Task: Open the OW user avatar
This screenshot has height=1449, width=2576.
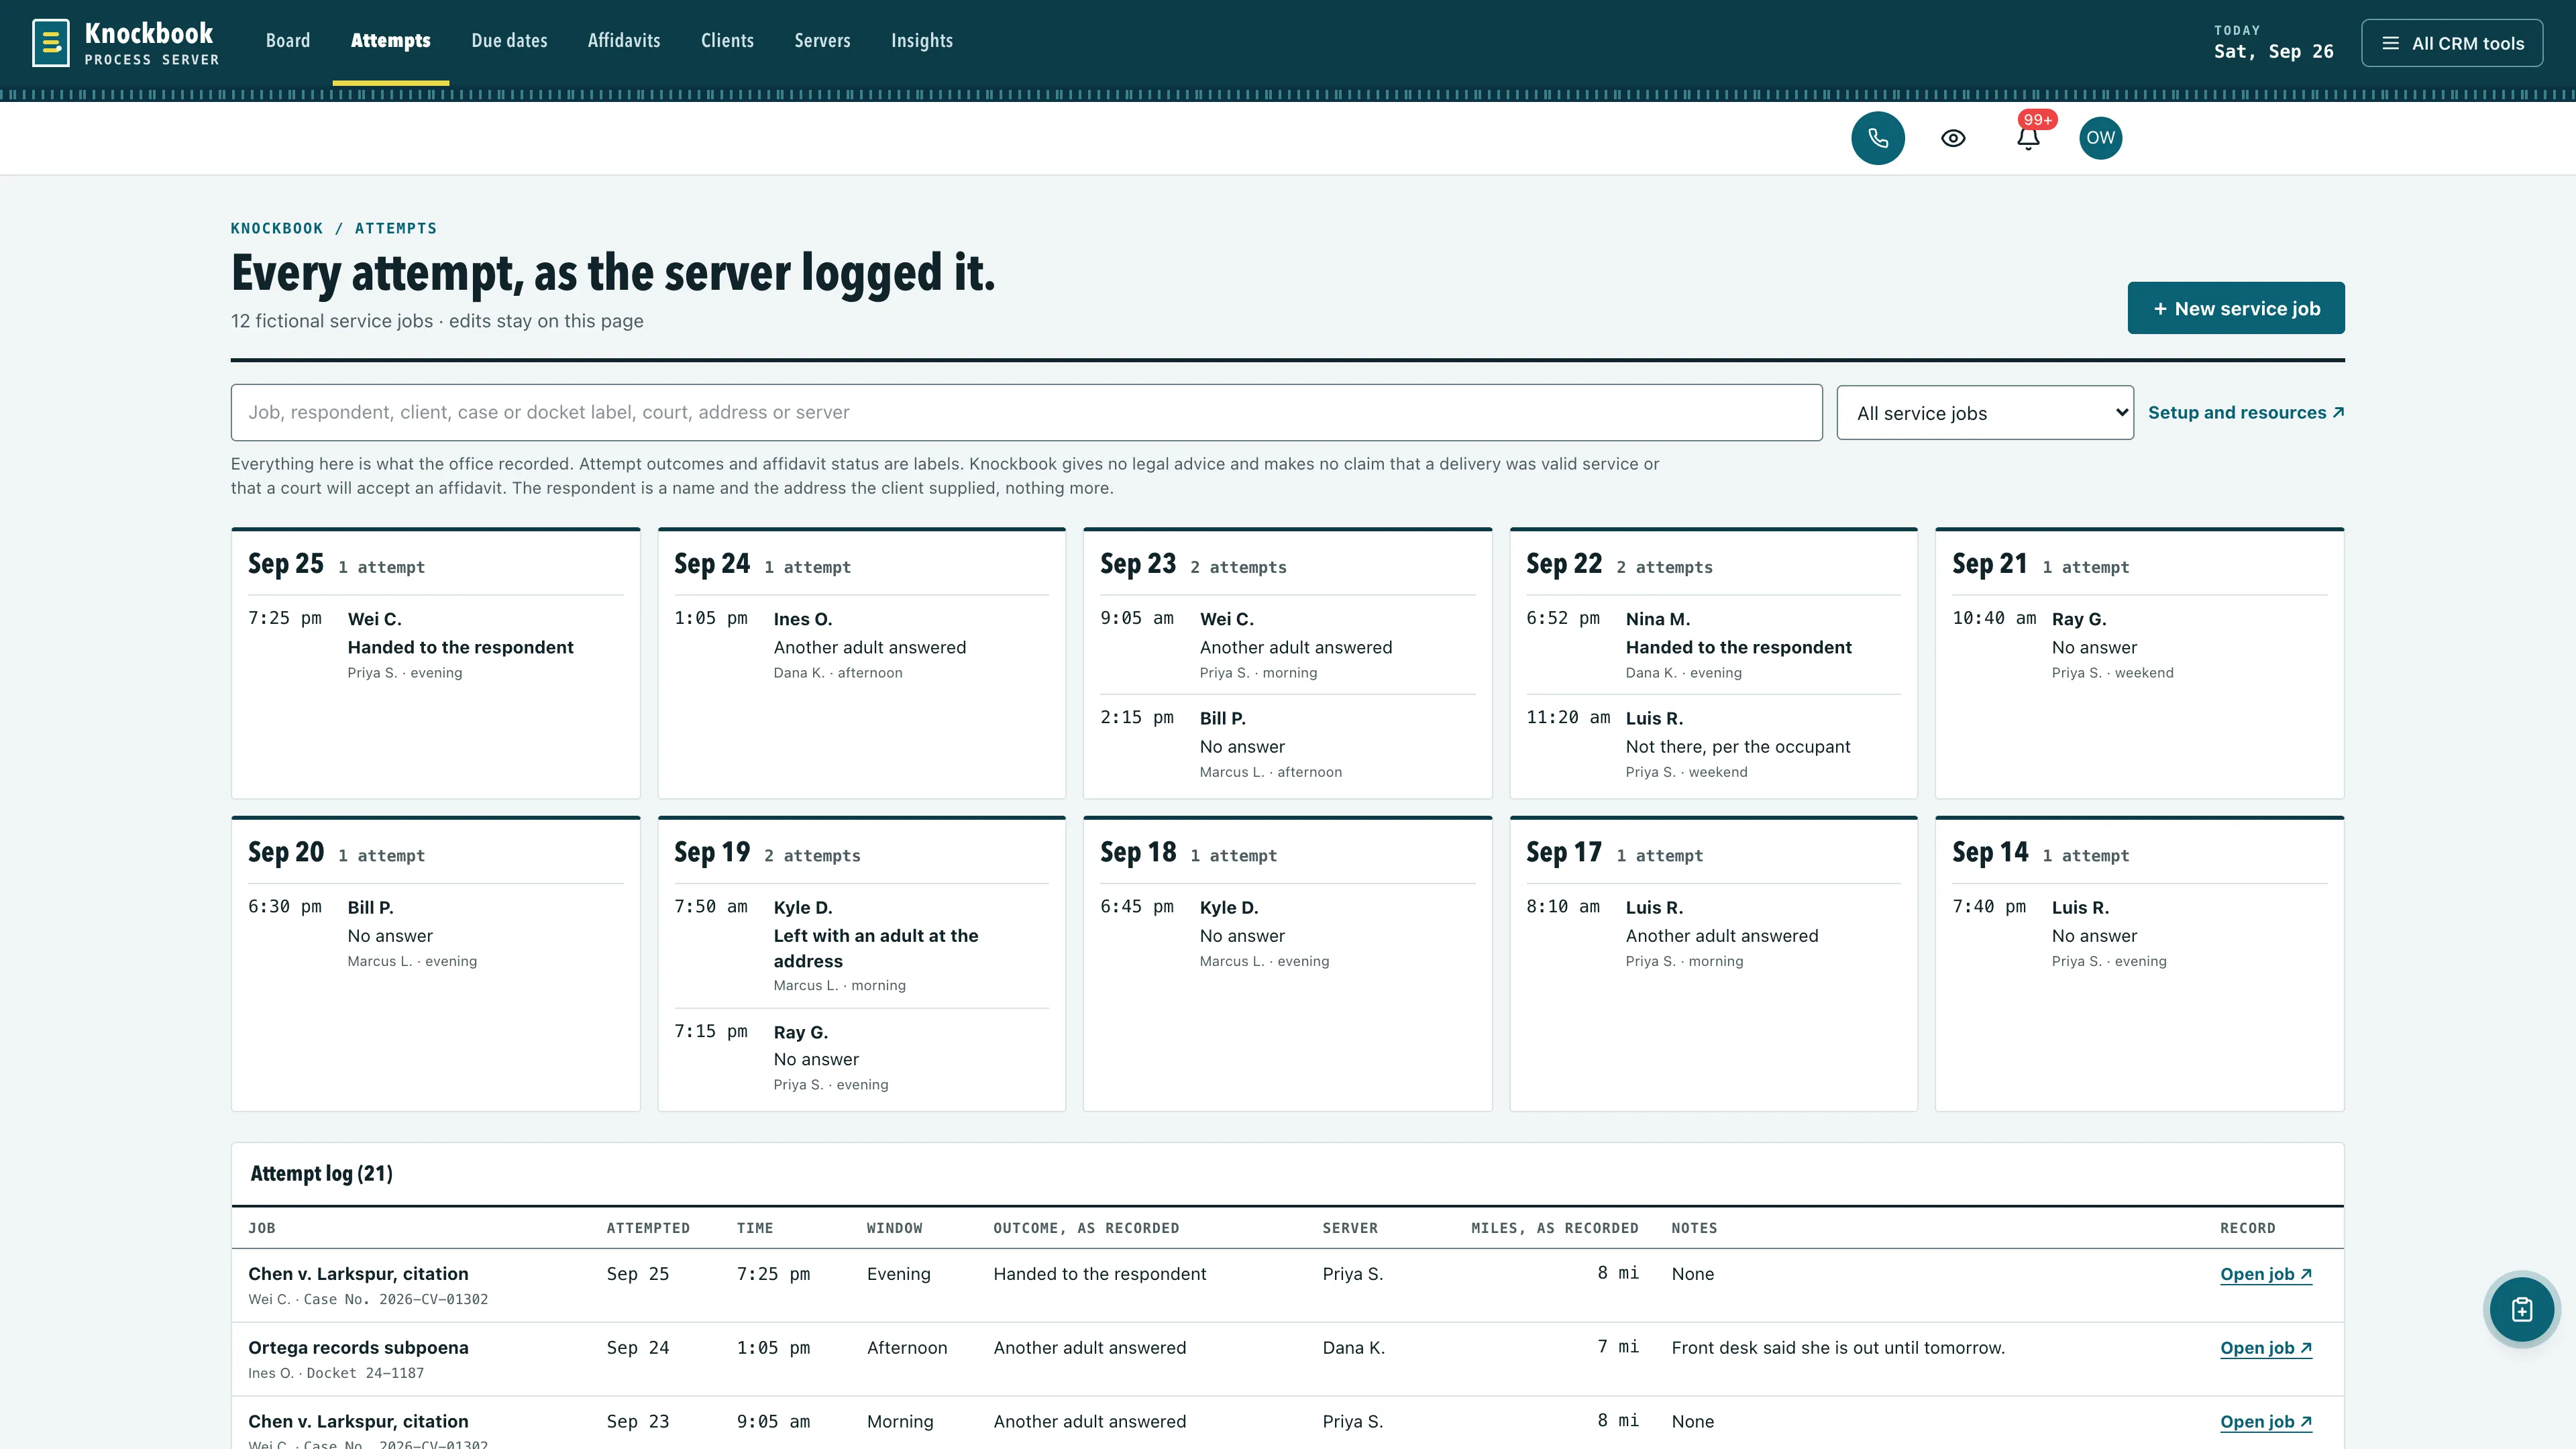Action: tap(2100, 138)
